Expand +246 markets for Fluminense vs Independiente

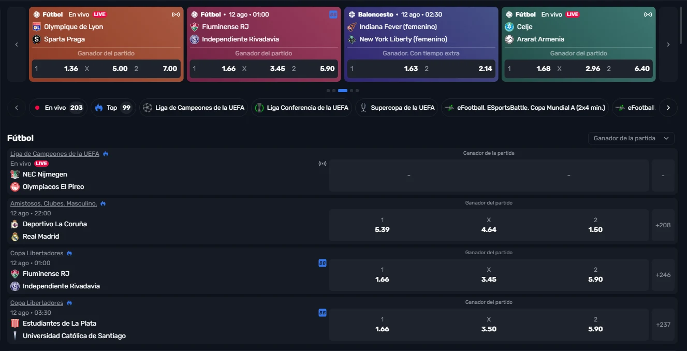(x=663, y=275)
